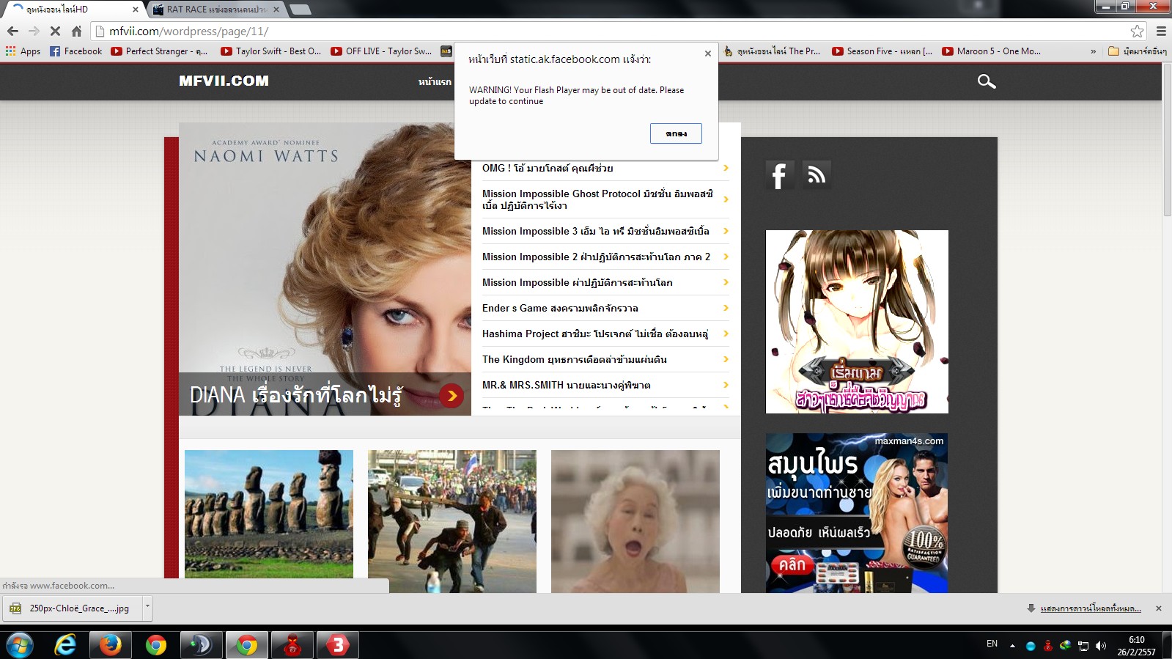Screen dimensions: 1172x659
Task: Open the Chrome menu button
Action: coord(1161,31)
